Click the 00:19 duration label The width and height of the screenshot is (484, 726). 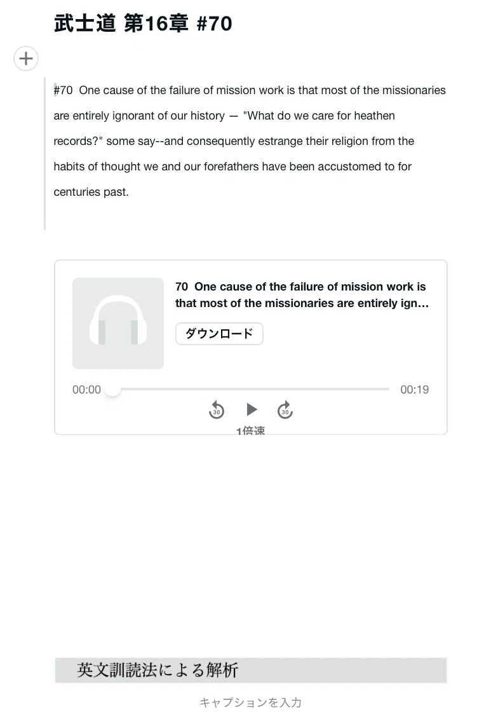click(415, 390)
